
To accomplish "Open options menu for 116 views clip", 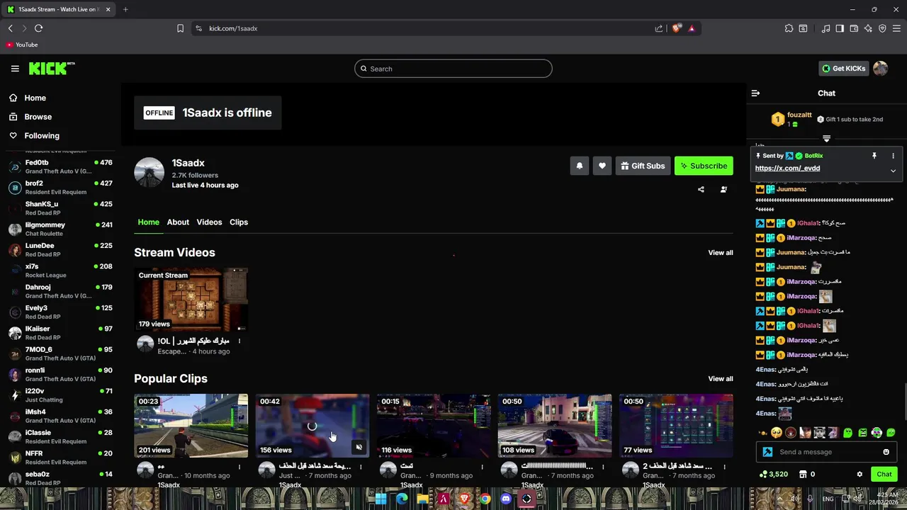I will (482, 467).
